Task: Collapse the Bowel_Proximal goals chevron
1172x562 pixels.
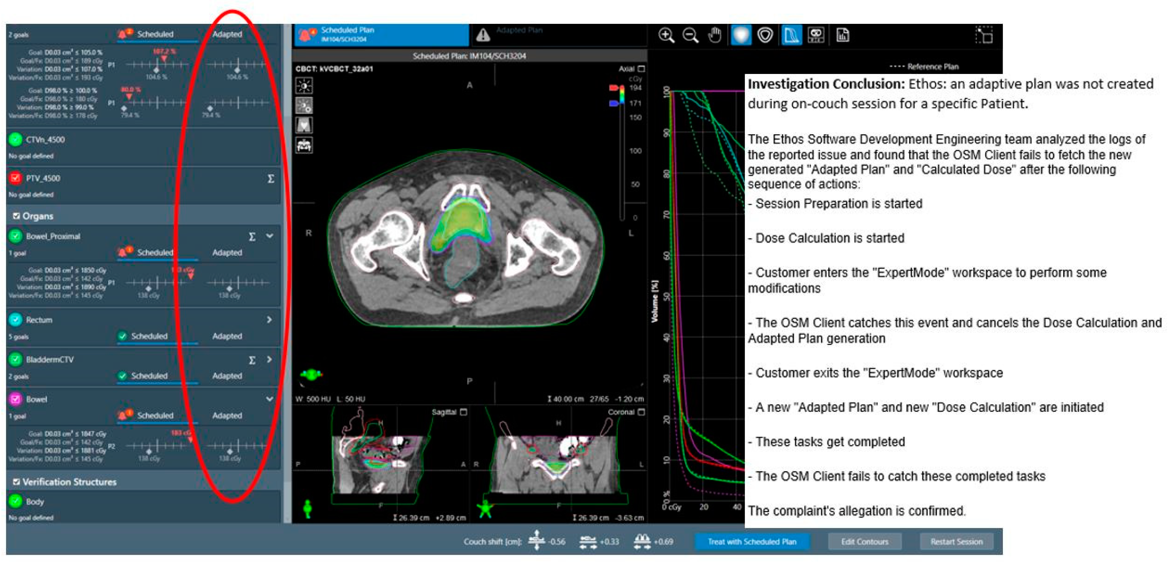Action: coord(269,236)
